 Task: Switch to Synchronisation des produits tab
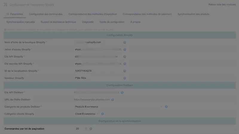click(193, 14)
